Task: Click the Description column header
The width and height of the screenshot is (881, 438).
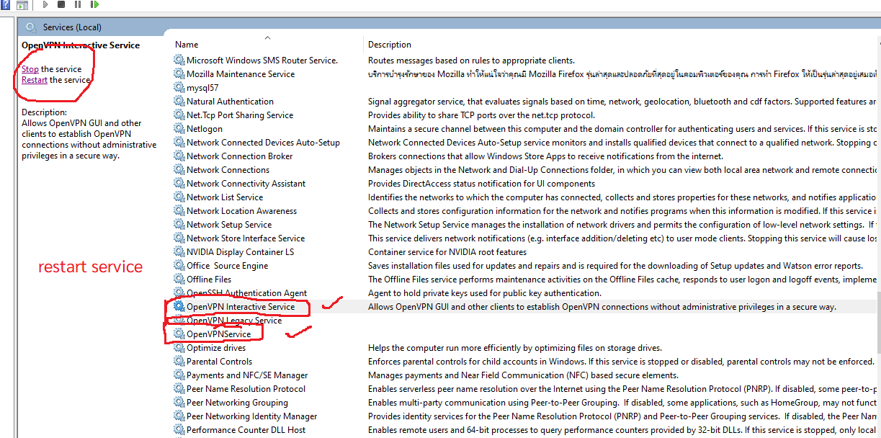Action: pyautogui.click(x=390, y=45)
